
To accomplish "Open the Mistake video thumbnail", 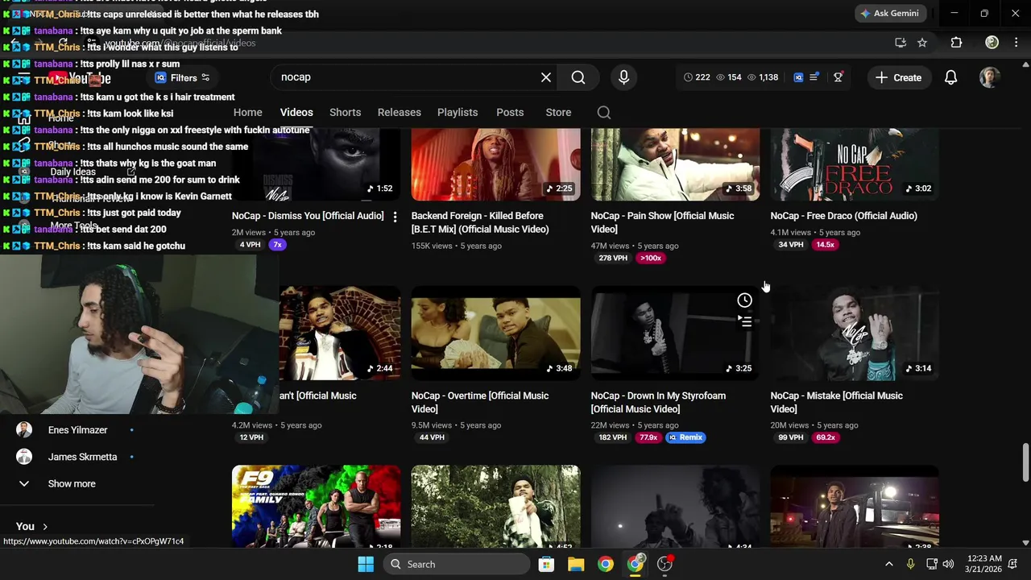I will [x=855, y=333].
